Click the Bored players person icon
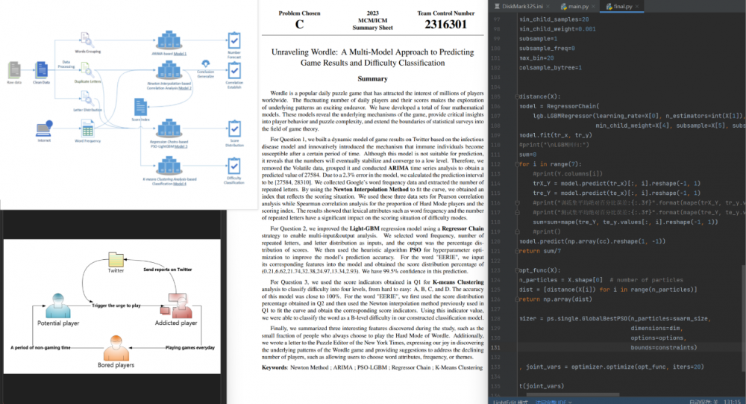Viewport: 746px width, 404px height. (116, 348)
